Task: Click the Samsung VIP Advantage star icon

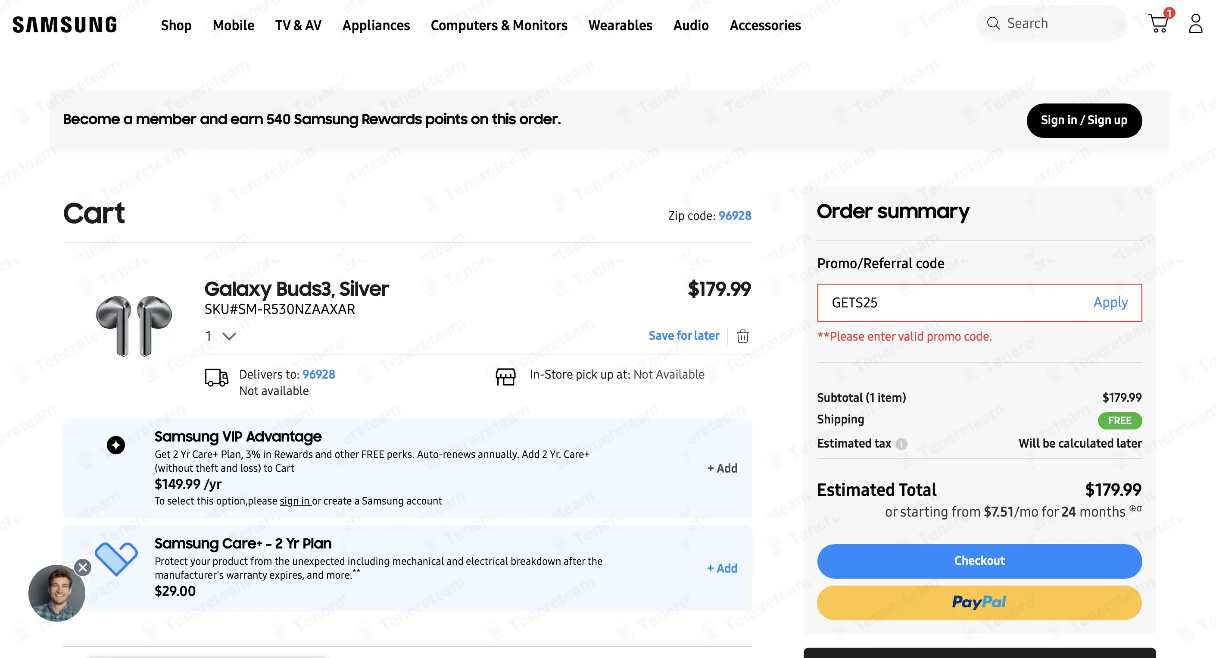Action: 115,445
